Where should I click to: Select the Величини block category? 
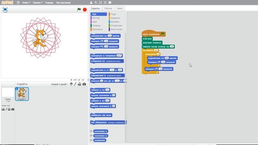click(98, 29)
